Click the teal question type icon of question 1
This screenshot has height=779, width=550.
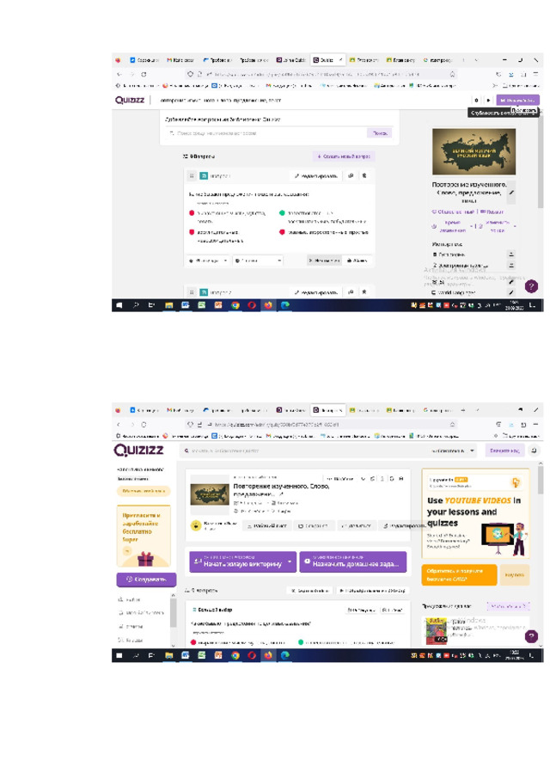tap(204, 176)
